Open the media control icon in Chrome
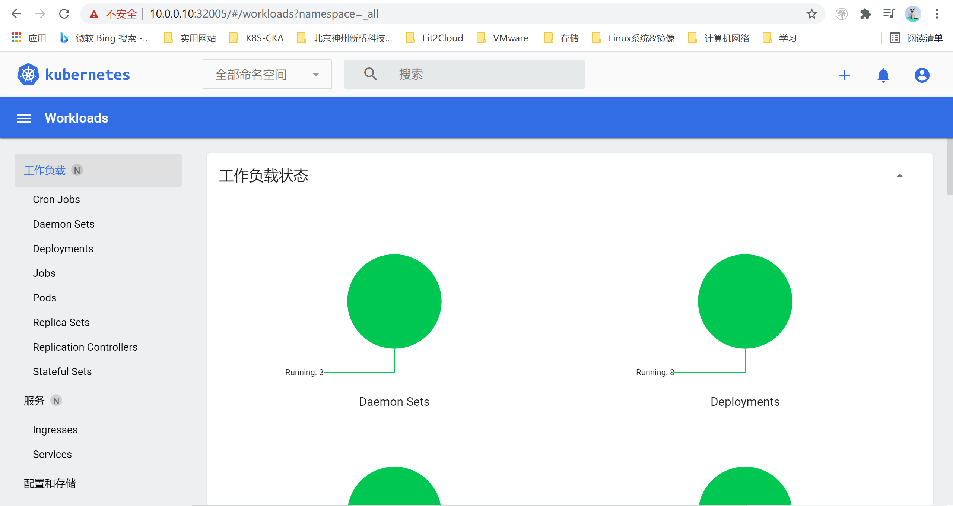This screenshot has width=953, height=506. coord(889,14)
